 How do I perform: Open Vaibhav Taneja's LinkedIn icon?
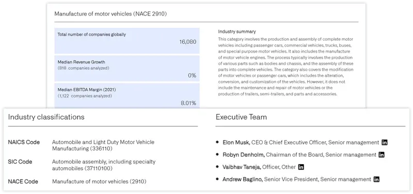click(x=301, y=167)
